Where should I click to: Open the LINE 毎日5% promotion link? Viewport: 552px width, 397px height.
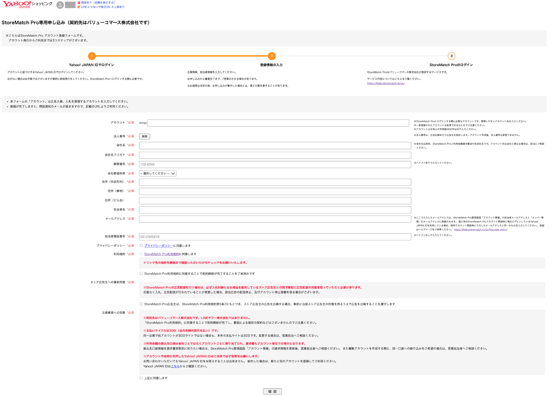(x=103, y=7)
